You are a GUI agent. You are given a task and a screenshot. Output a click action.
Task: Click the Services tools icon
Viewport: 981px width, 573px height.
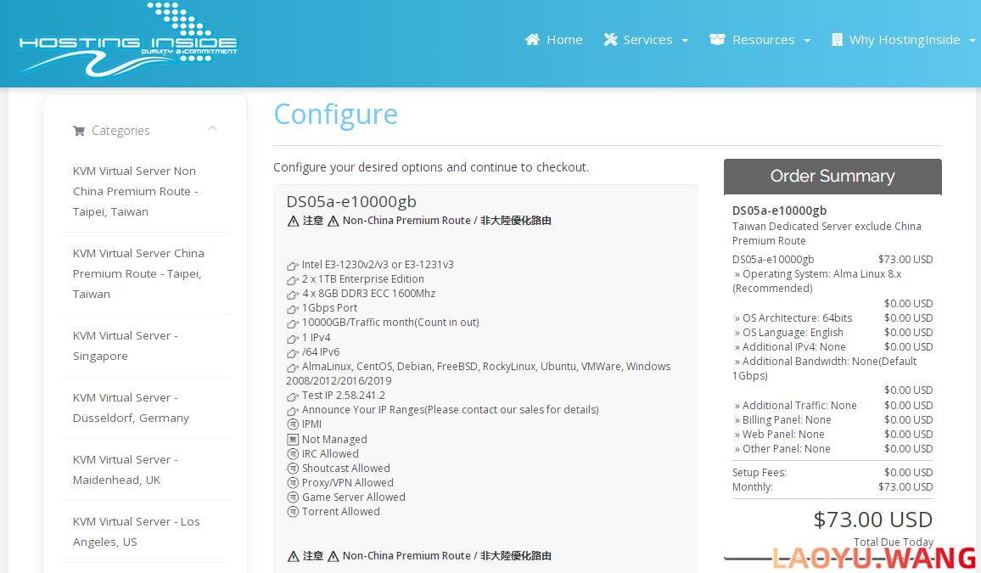click(x=611, y=39)
